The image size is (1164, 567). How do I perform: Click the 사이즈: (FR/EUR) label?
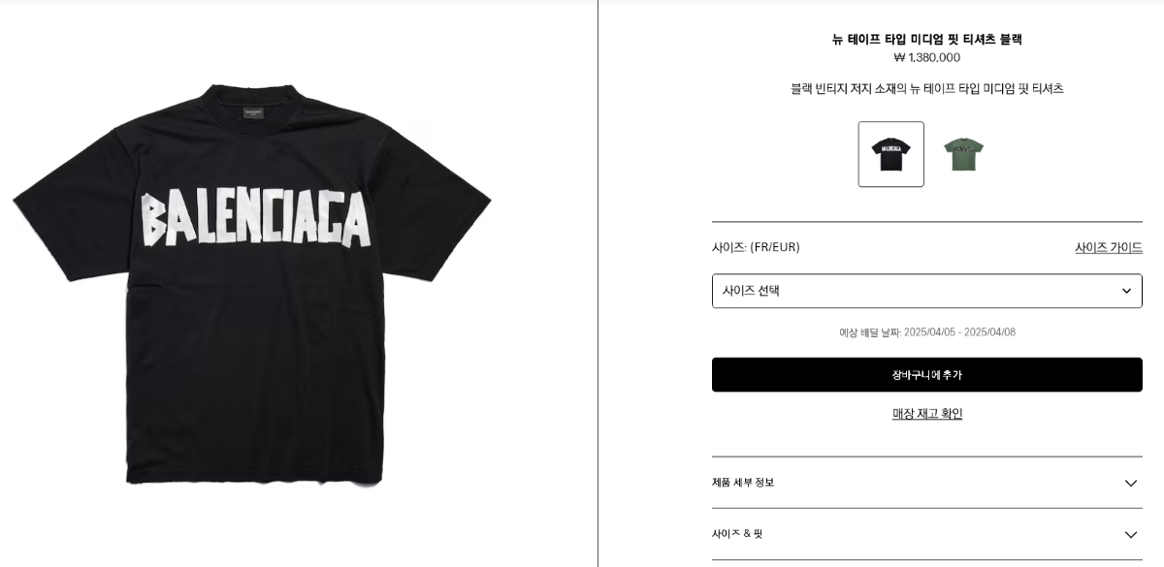[x=756, y=247]
